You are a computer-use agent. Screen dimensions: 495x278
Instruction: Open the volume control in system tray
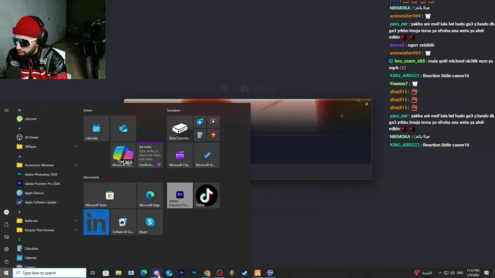click(x=452, y=273)
